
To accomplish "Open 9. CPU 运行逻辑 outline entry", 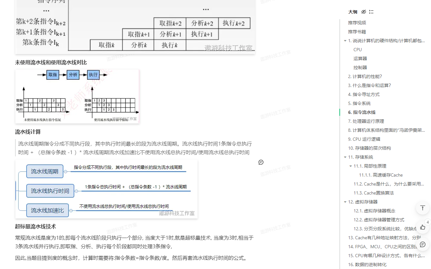I will tap(364, 139).
